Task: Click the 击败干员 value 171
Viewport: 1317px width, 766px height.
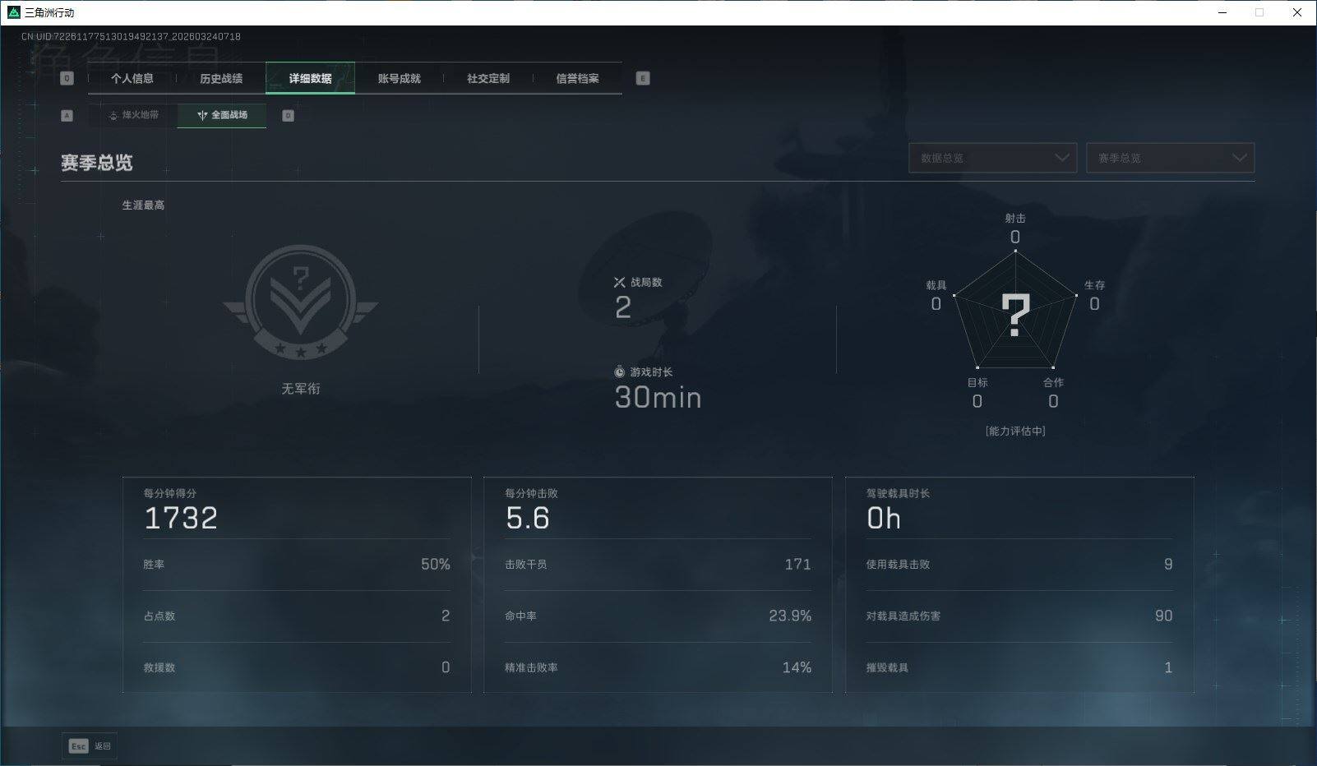Action: click(797, 565)
